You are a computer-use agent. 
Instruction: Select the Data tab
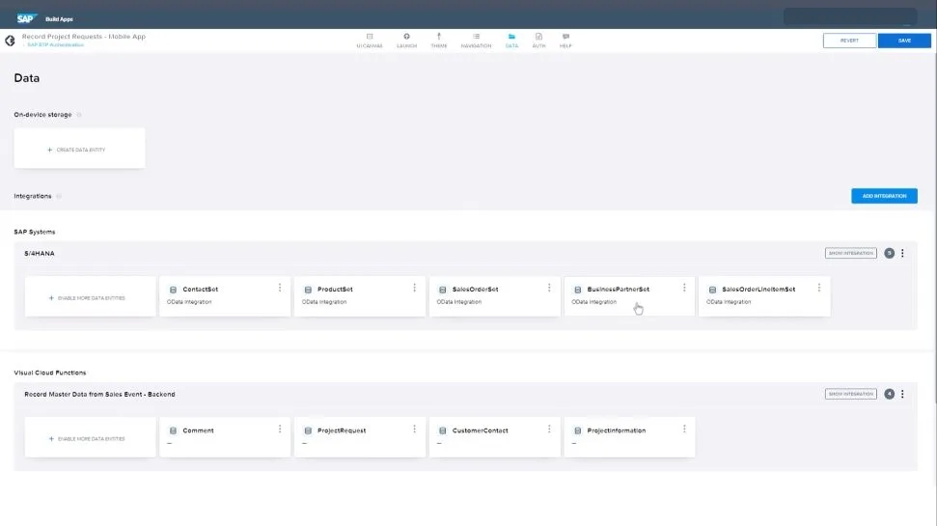(511, 41)
